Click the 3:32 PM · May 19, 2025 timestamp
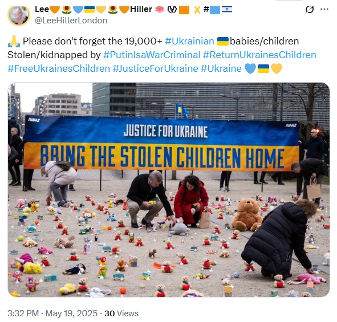 [x=52, y=313]
